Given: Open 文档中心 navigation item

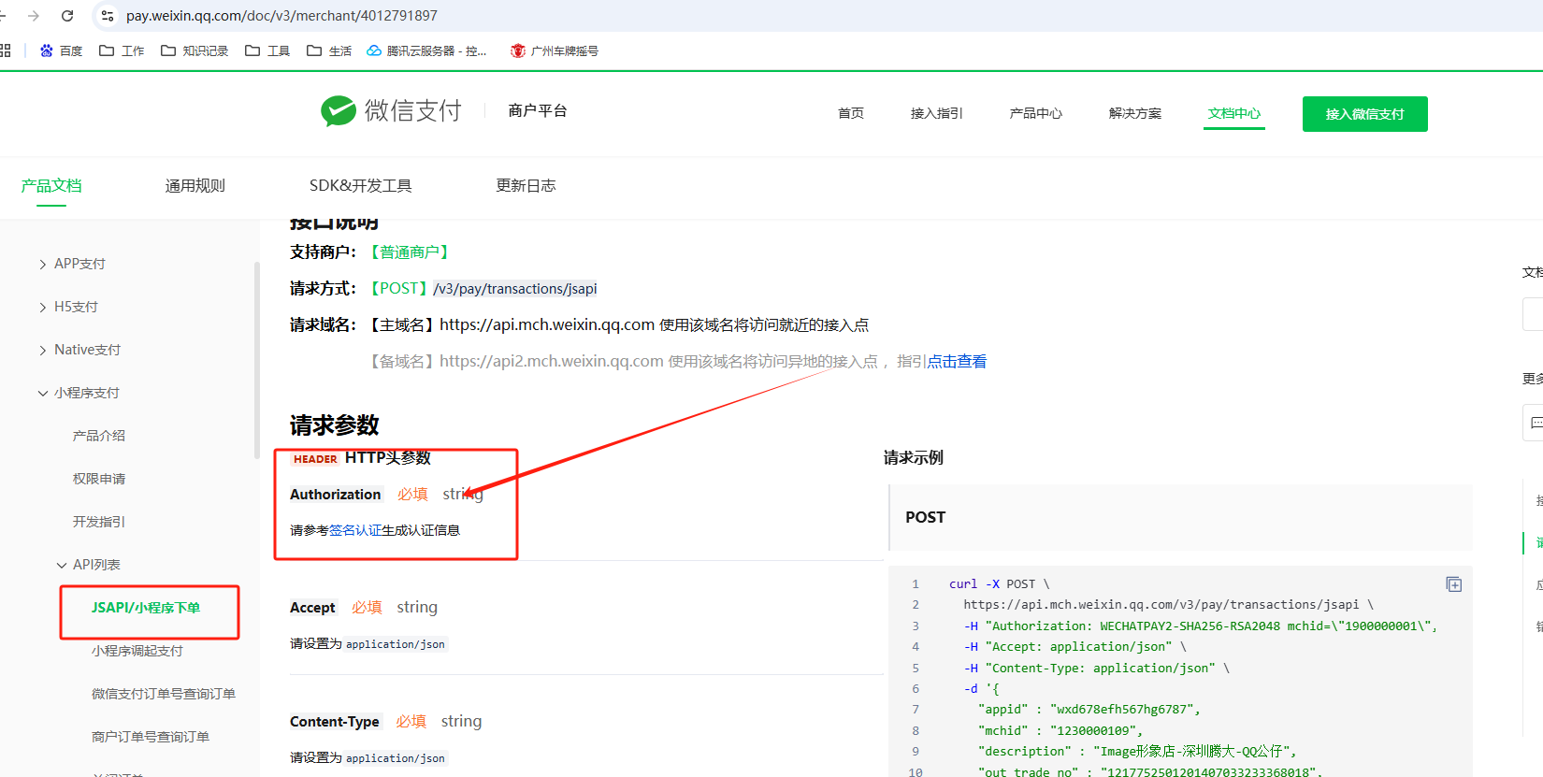Looking at the screenshot, I should (x=1233, y=113).
